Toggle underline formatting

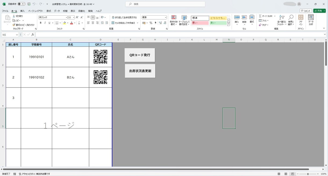[49, 23]
